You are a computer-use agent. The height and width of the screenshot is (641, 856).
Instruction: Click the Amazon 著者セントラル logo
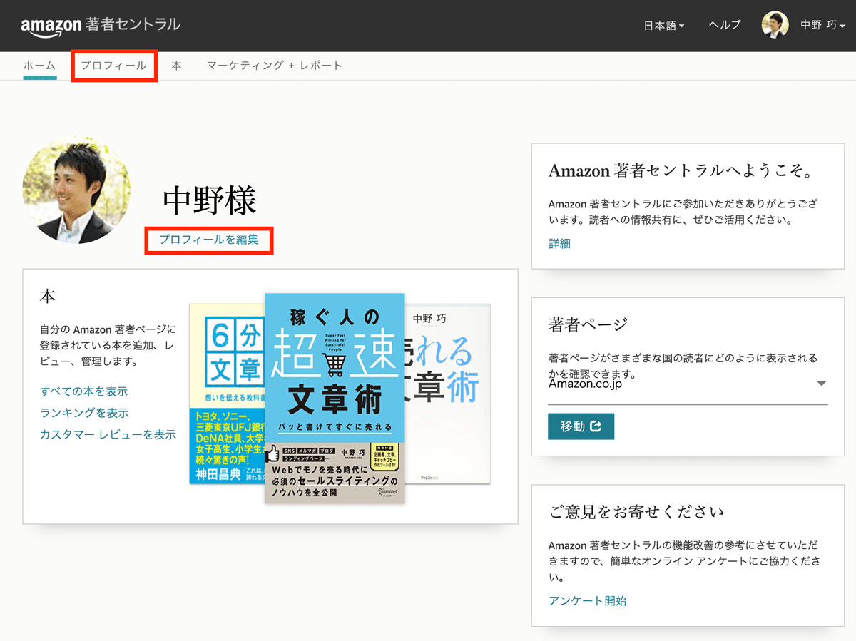(x=101, y=26)
